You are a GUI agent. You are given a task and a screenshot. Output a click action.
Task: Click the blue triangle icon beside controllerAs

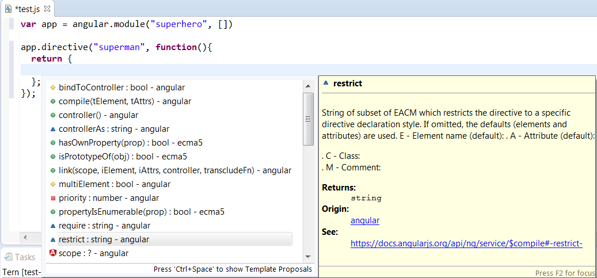[x=53, y=130]
